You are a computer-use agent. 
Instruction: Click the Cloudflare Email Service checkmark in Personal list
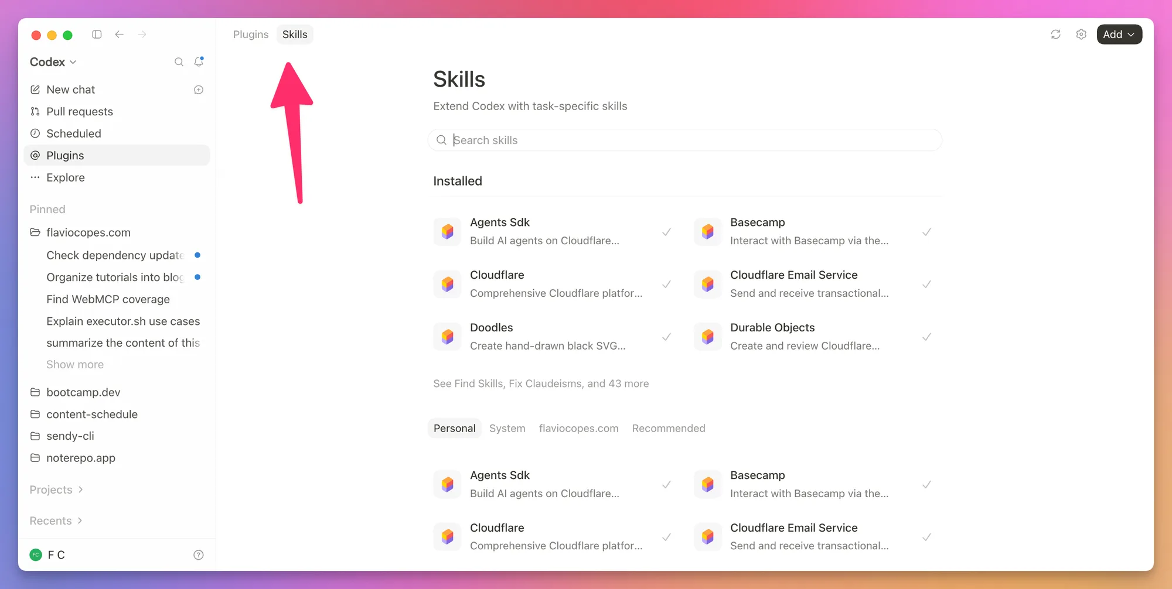[x=927, y=537]
